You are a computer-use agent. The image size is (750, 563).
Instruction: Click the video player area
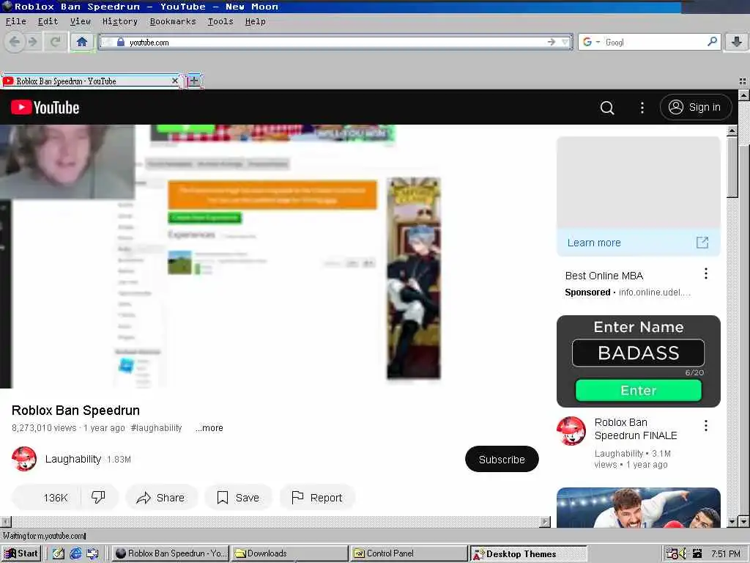pyautogui.click(x=275, y=256)
